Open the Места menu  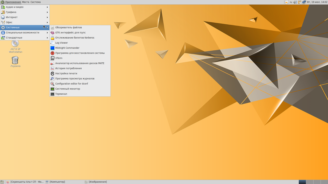coord(26,2)
